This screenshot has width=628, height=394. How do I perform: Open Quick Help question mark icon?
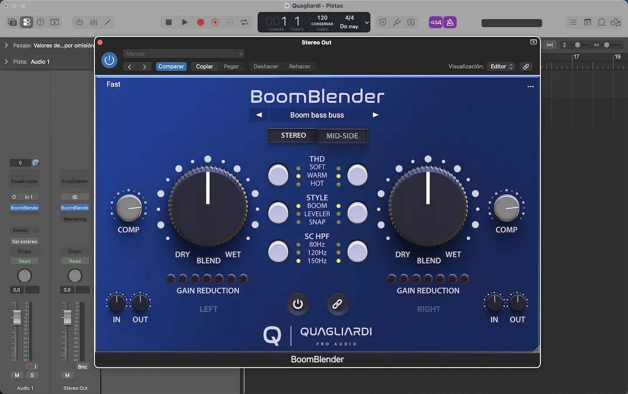[41, 22]
